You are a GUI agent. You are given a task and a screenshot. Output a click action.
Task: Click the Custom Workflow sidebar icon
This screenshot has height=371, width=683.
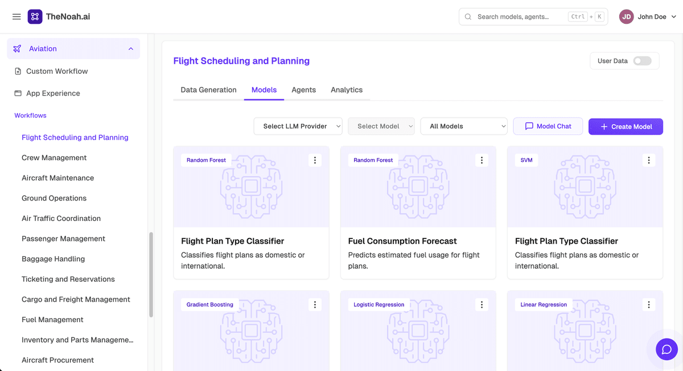tap(18, 71)
